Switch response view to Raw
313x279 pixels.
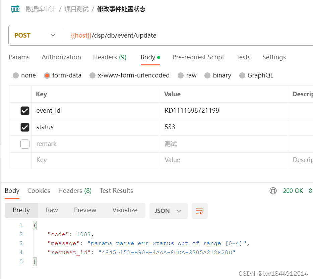click(52, 210)
